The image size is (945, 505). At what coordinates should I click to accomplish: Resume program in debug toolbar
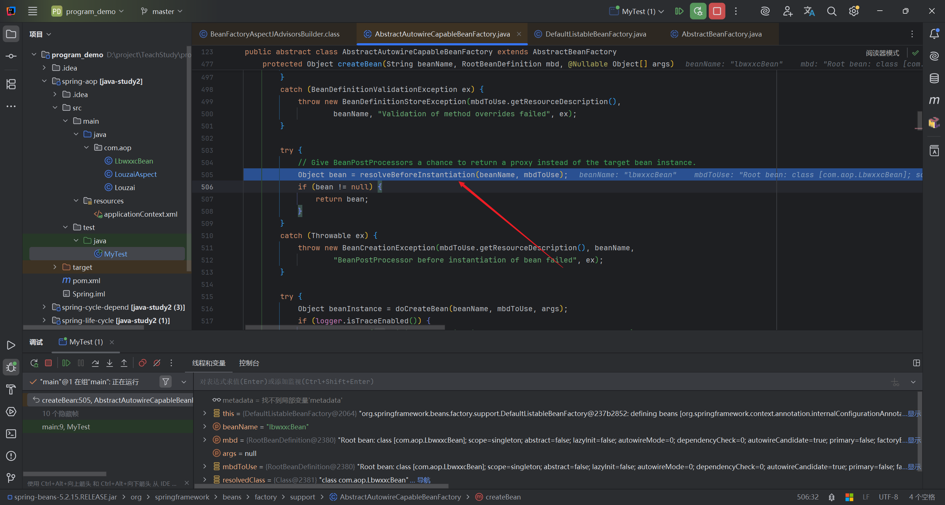tap(66, 363)
